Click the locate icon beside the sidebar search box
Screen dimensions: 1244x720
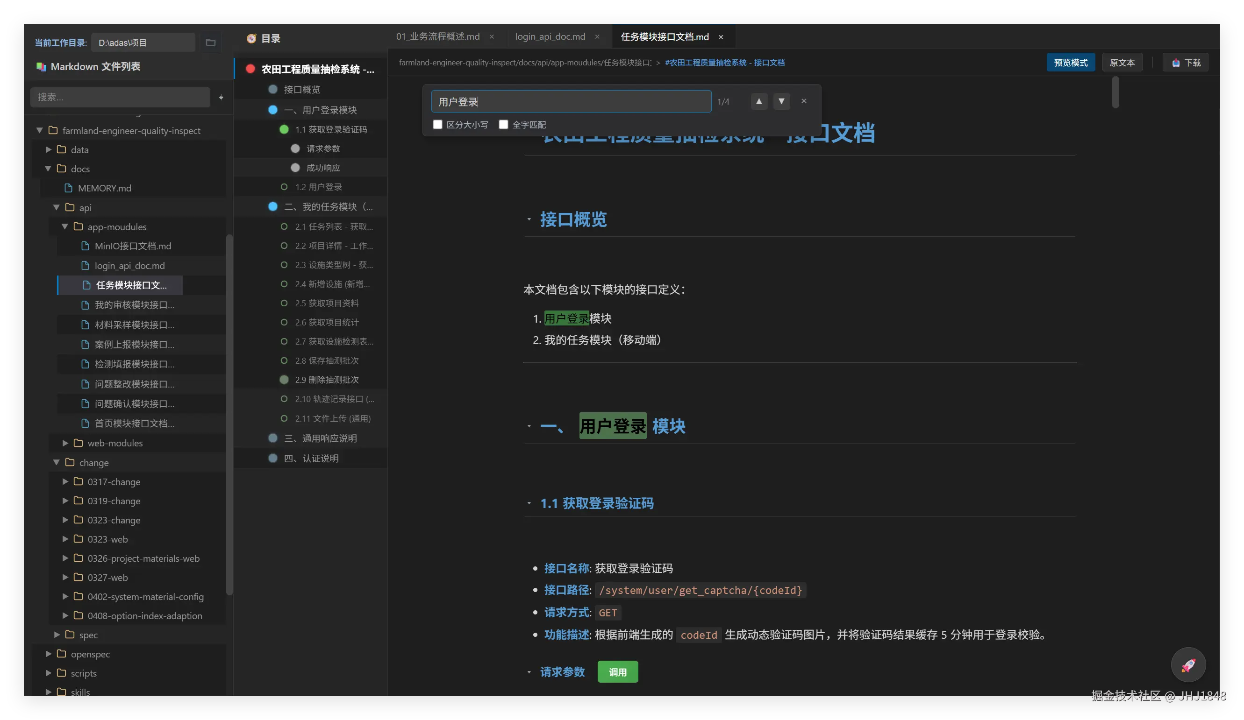coord(221,97)
